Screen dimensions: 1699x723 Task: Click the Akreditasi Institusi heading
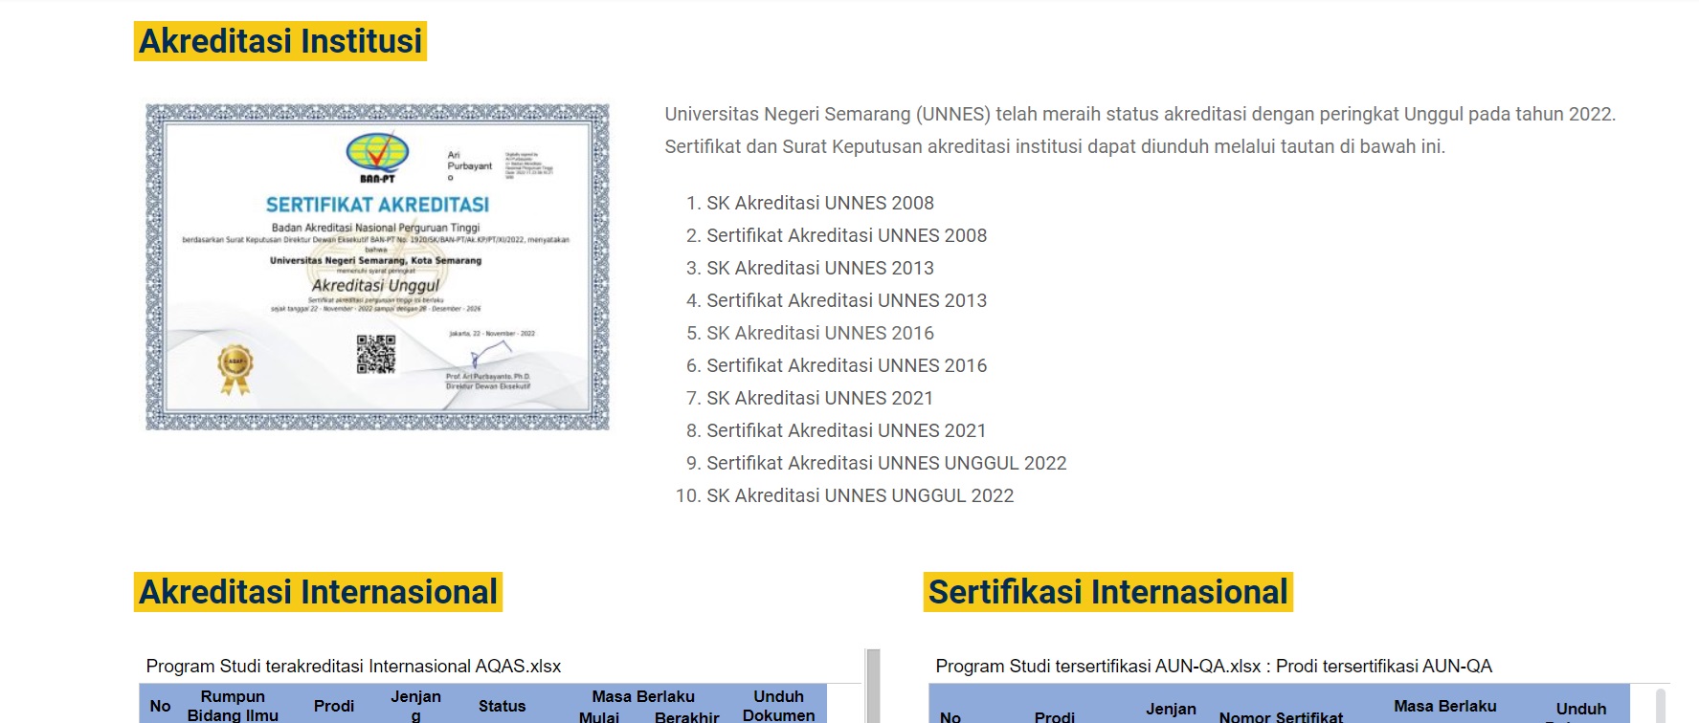point(280,41)
